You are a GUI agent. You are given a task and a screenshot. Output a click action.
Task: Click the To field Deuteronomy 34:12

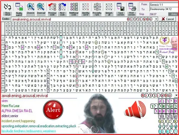[x=164, y=9]
